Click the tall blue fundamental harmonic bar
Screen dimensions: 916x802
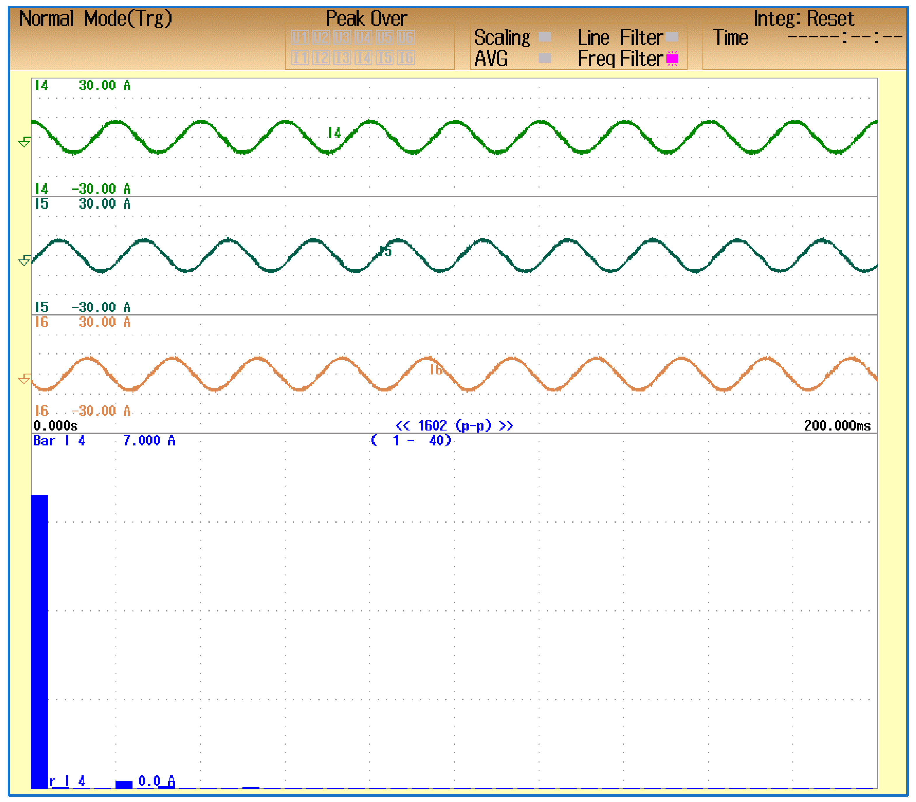coord(39,640)
